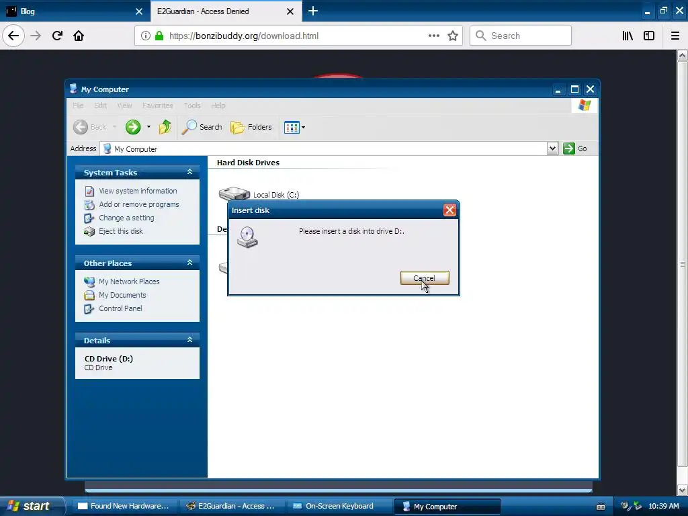The image size is (688, 516).
Task: Open the File menu in My Computer
Action: [x=78, y=105]
